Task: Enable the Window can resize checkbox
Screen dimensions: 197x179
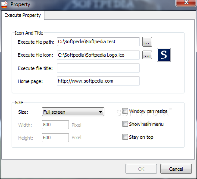Action: tap(125, 111)
